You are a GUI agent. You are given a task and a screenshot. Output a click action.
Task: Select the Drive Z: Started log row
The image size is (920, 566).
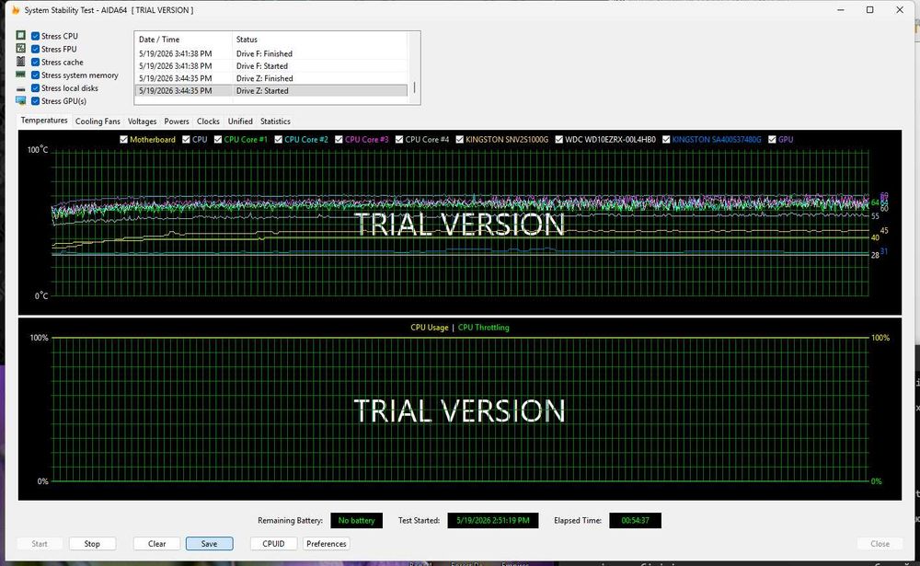[271, 90]
